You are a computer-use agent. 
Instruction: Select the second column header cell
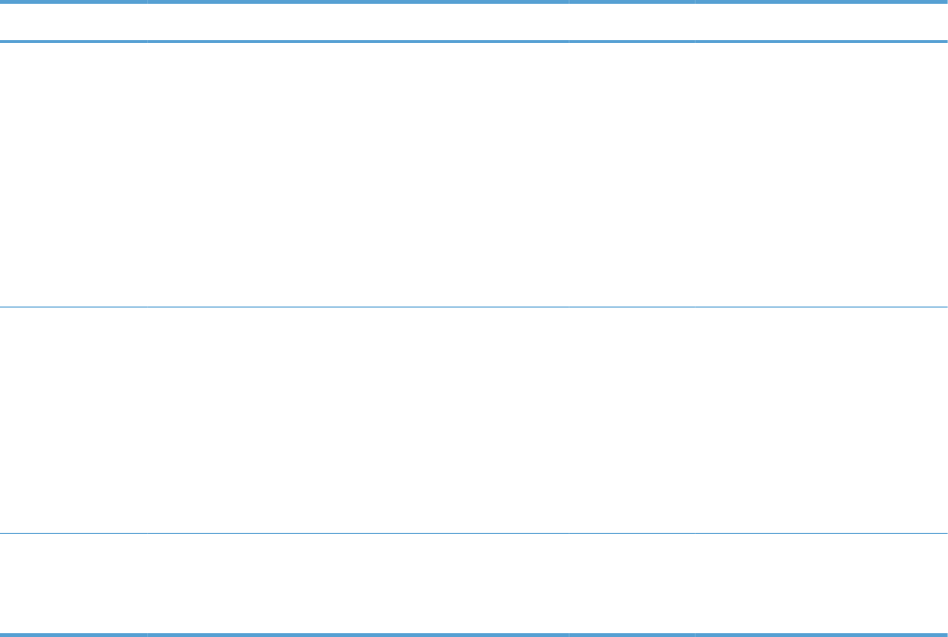click(x=358, y=22)
